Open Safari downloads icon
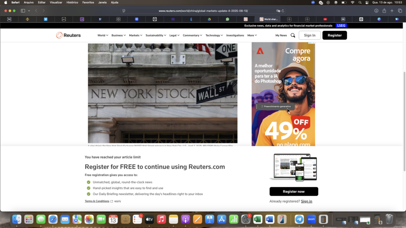Image resolution: width=406 pixels, height=228 pixels. [x=376, y=11]
